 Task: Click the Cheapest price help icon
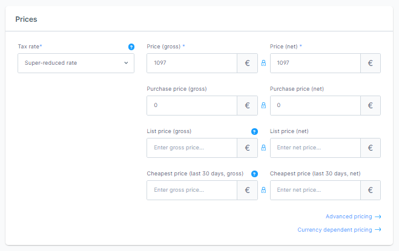(254, 174)
